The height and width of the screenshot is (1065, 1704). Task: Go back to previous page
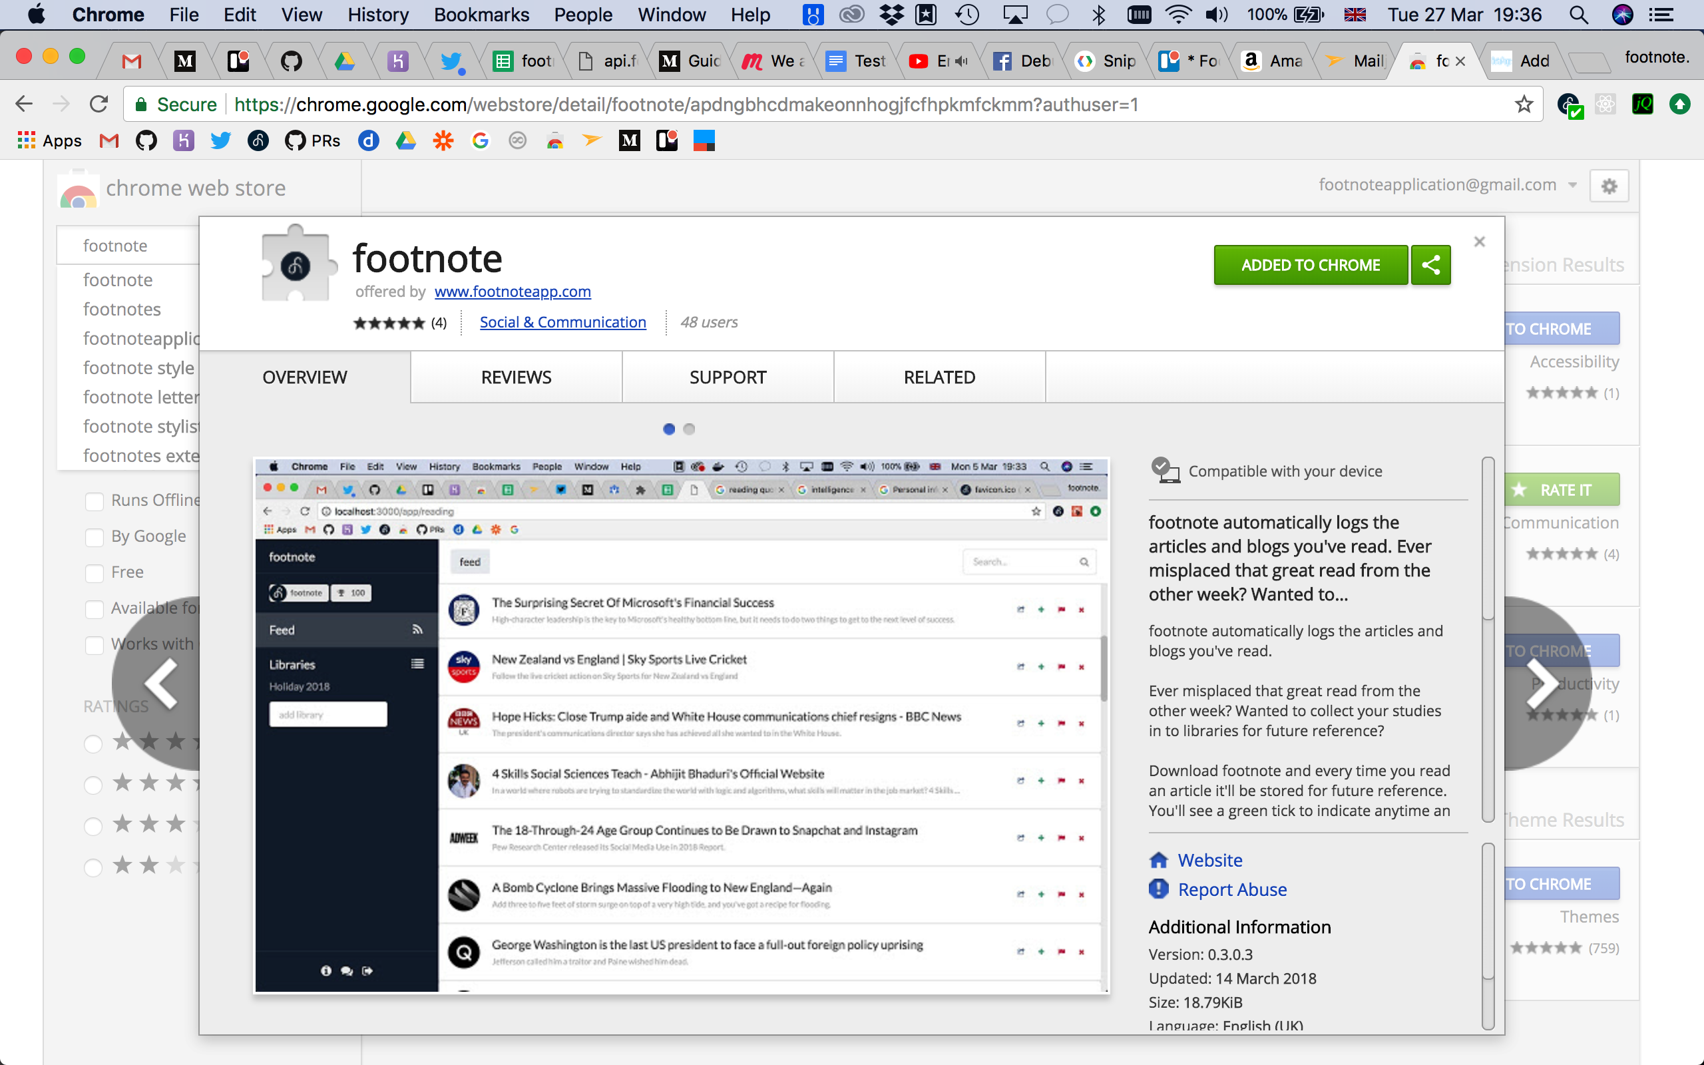24,105
